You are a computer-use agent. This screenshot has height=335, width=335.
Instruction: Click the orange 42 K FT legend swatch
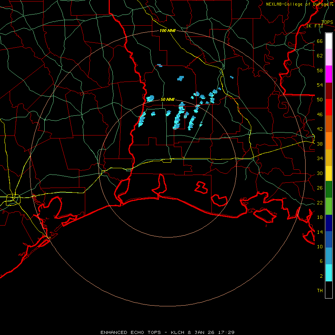(329, 141)
